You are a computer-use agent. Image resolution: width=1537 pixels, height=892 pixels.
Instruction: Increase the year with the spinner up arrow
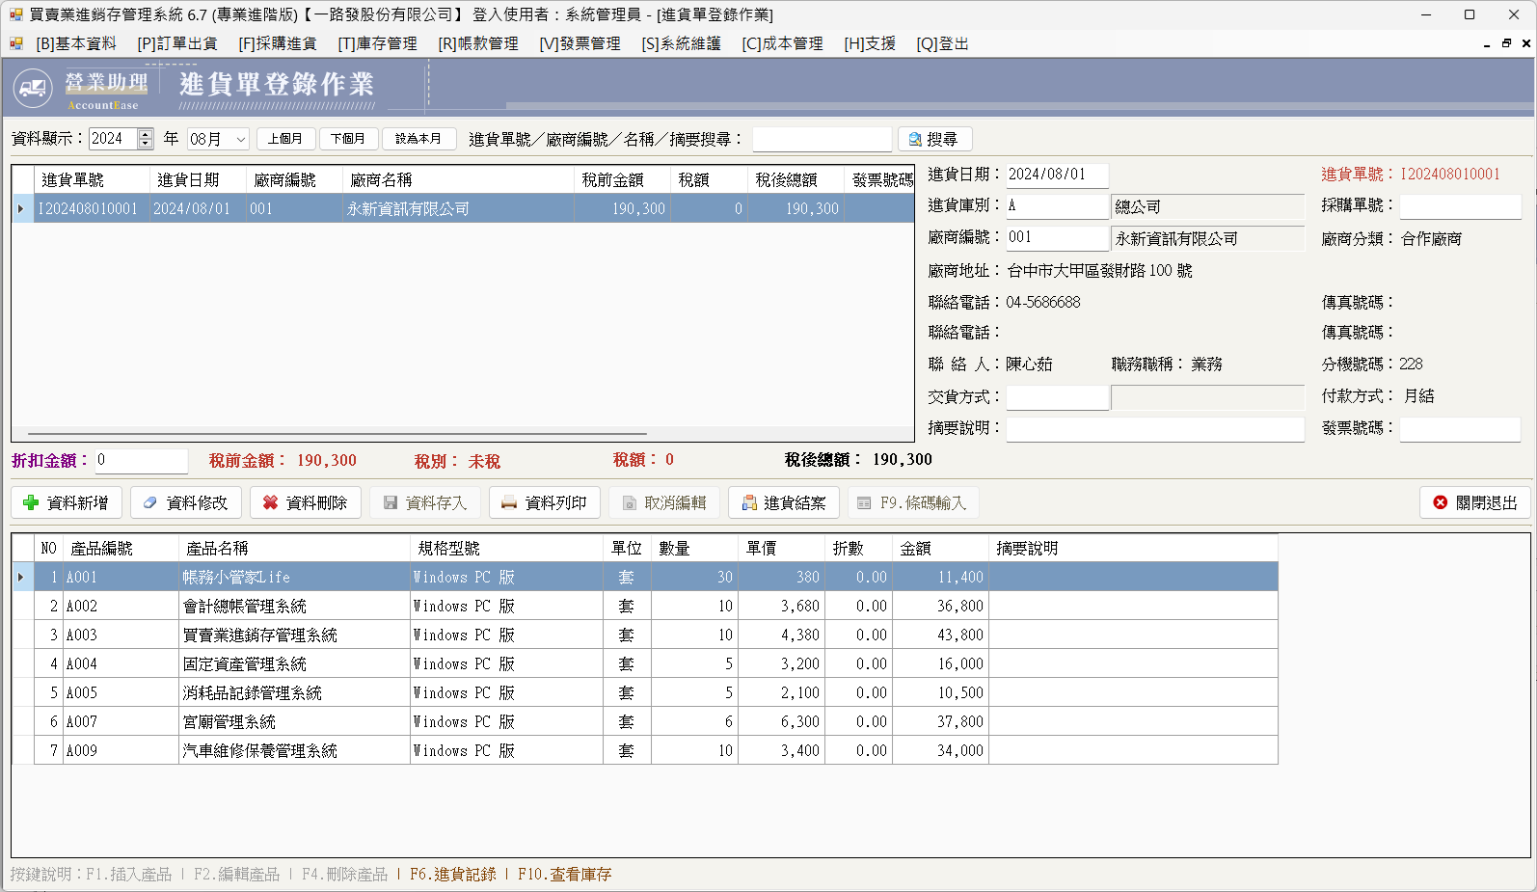[x=146, y=134]
